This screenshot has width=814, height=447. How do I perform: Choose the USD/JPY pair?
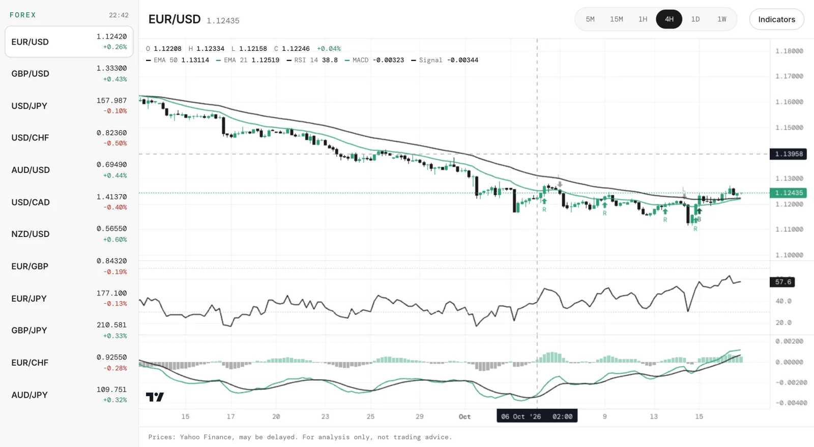click(69, 106)
